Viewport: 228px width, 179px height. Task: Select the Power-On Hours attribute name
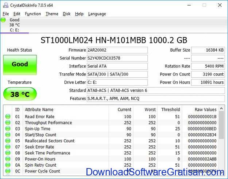coord(40,159)
